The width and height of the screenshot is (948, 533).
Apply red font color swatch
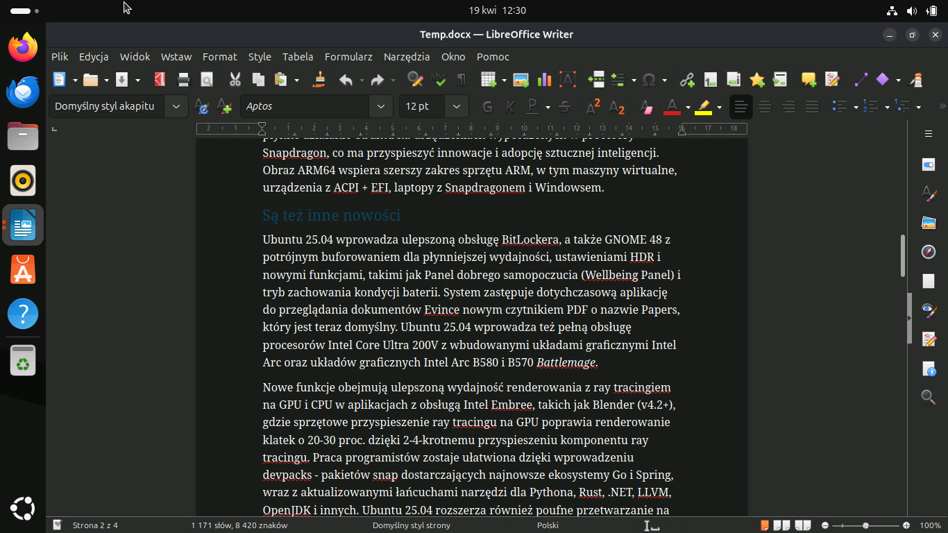click(x=672, y=107)
